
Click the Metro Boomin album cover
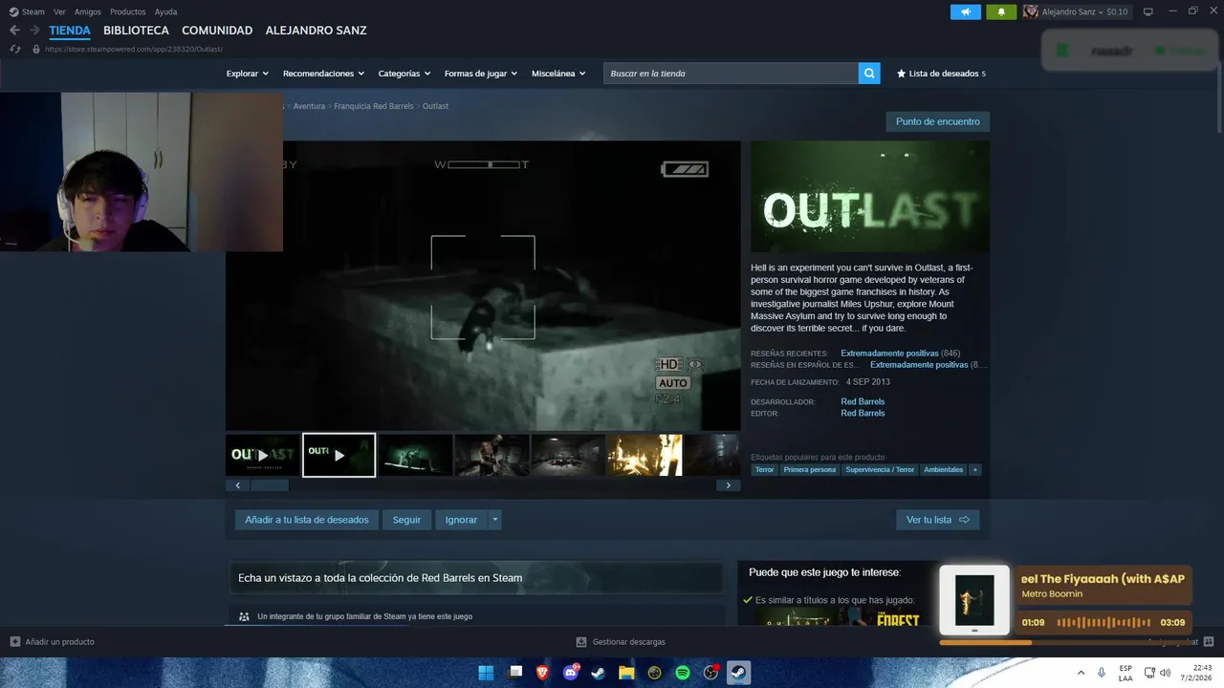point(974,600)
